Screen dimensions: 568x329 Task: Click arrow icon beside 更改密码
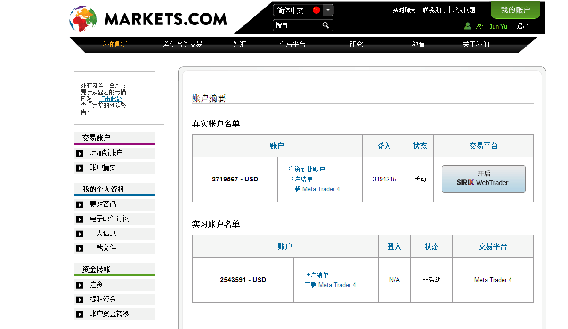click(x=80, y=205)
